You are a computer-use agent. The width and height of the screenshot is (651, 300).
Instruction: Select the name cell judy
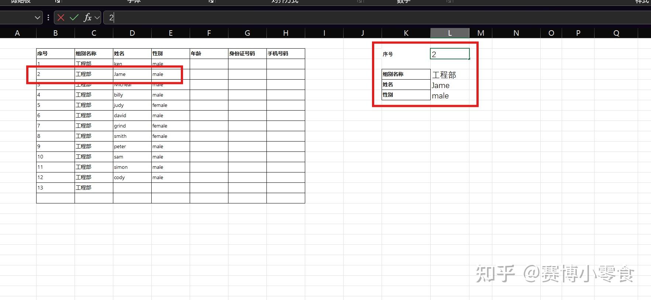tap(132, 105)
